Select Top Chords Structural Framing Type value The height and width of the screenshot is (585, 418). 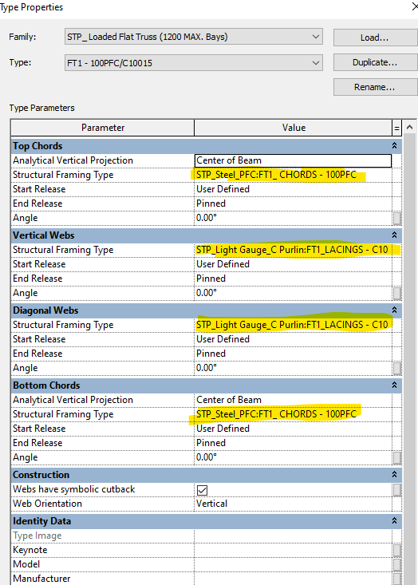point(293,175)
